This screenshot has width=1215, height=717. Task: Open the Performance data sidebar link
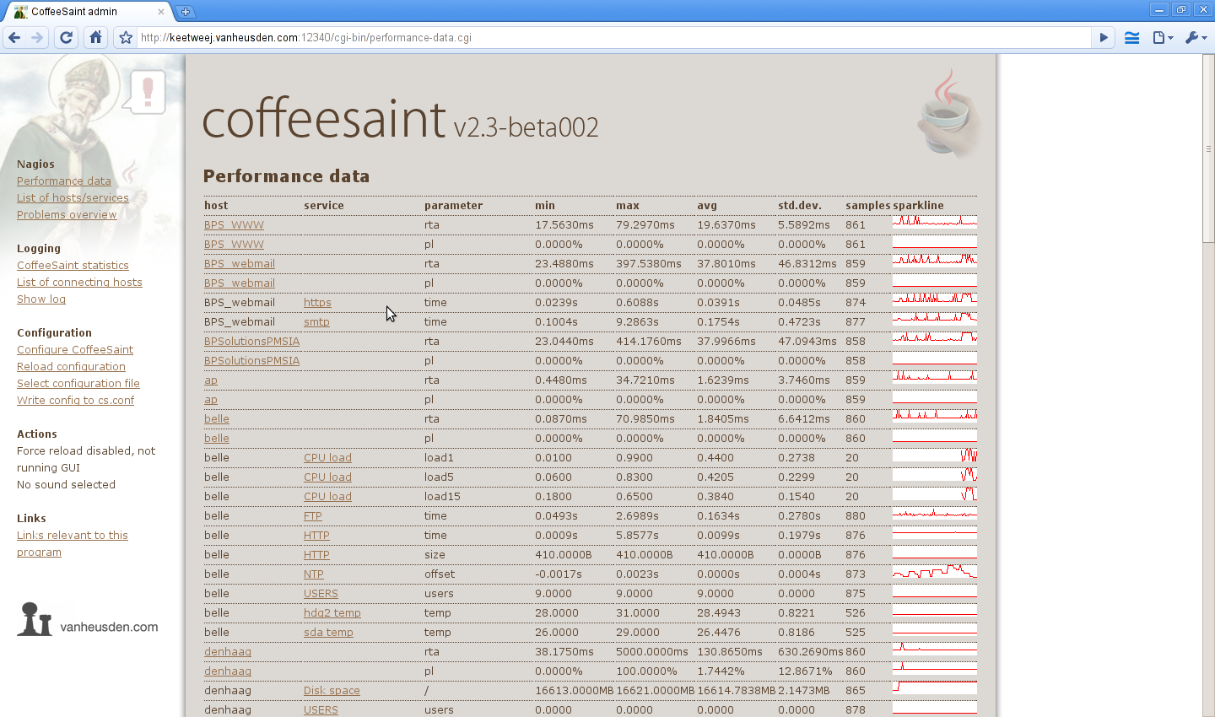point(64,181)
